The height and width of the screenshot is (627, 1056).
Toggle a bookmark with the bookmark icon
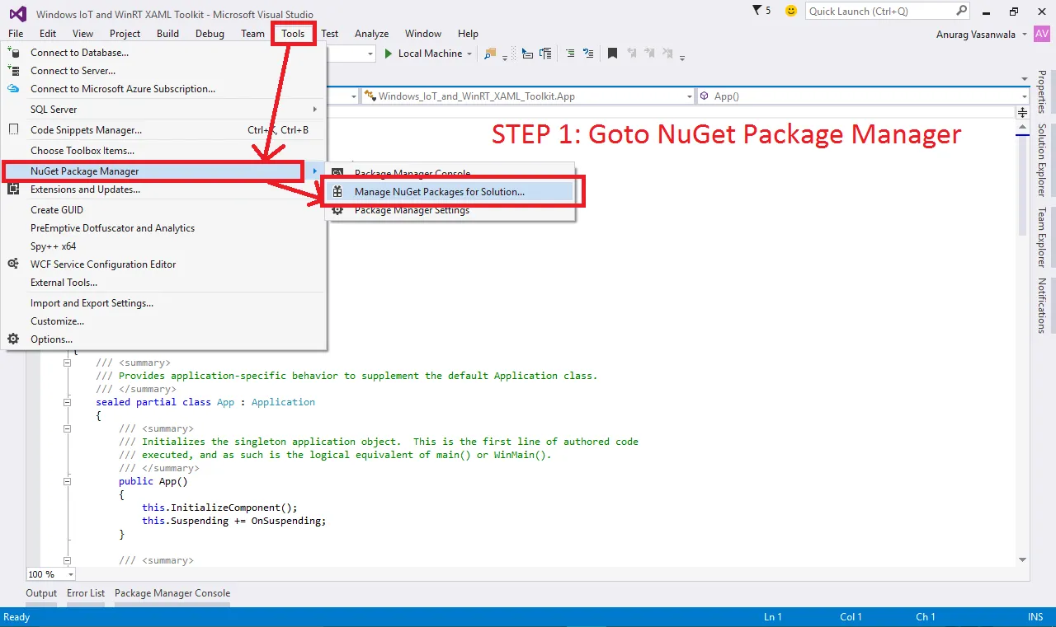[x=612, y=54]
